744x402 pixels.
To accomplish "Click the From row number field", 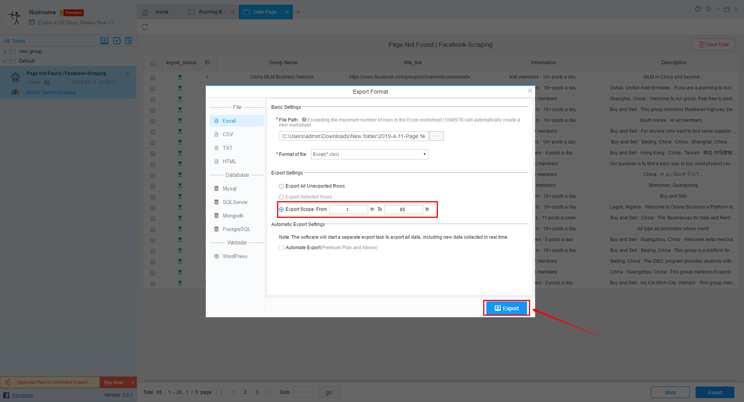I will 348,209.
